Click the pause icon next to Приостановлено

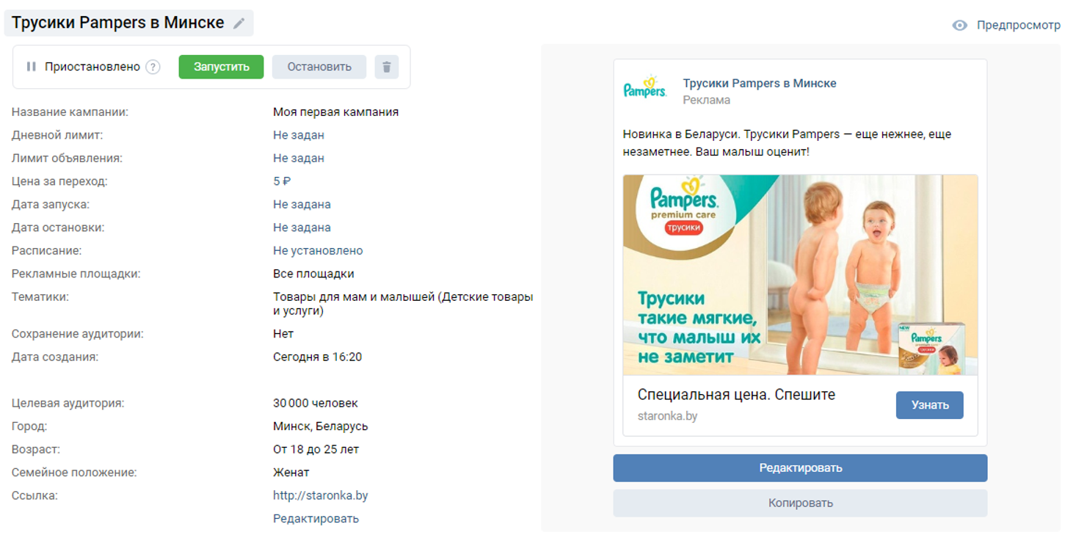click(x=31, y=67)
